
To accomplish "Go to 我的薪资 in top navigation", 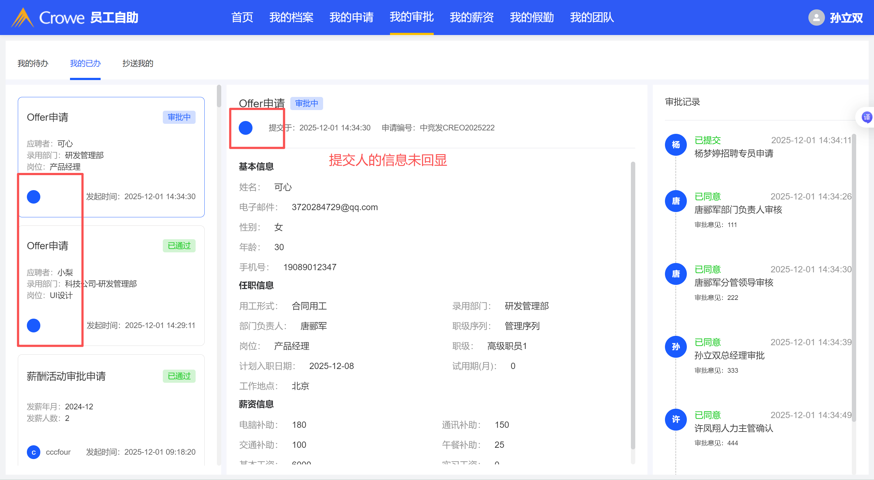I will click(x=472, y=17).
